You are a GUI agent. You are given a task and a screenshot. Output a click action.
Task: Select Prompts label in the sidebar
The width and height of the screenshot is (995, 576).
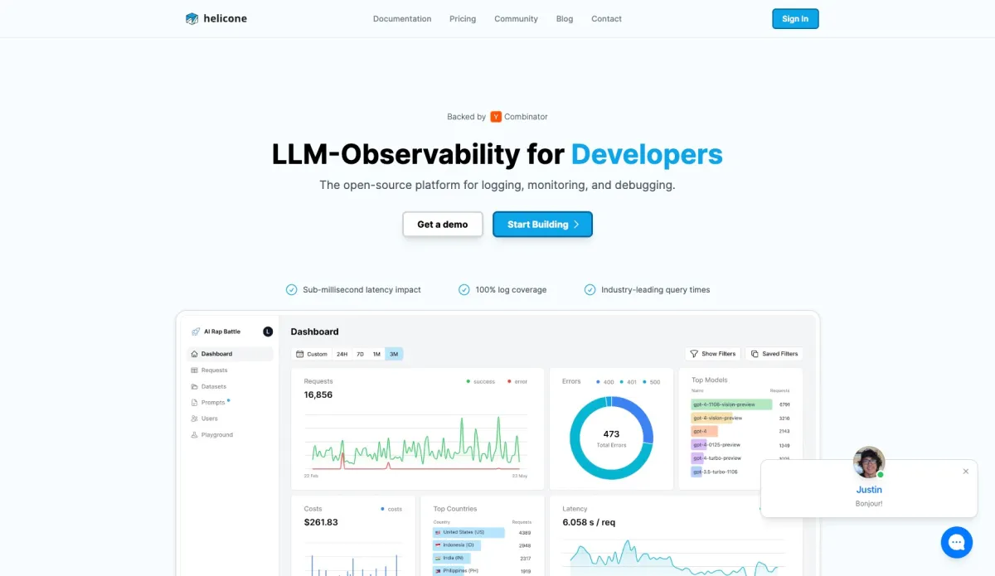[x=213, y=403]
